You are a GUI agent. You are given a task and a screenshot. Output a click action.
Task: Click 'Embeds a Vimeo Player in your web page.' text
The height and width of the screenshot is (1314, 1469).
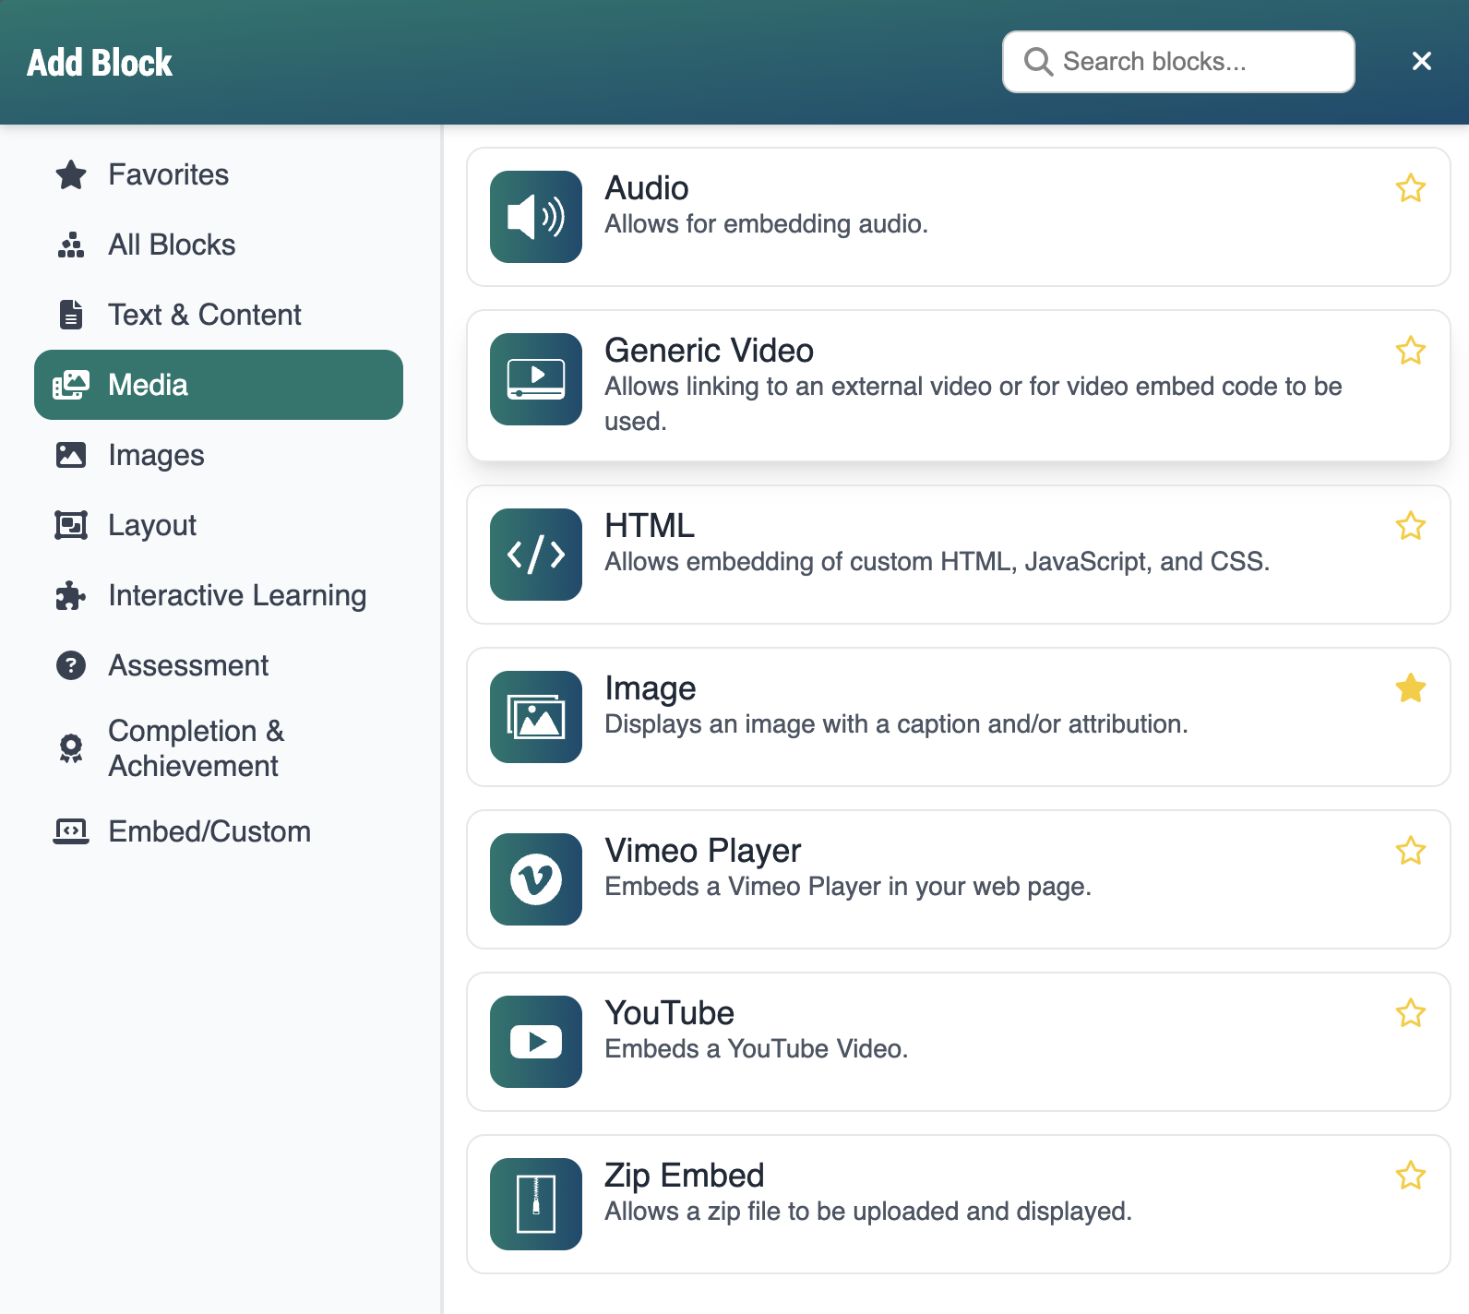(848, 887)
